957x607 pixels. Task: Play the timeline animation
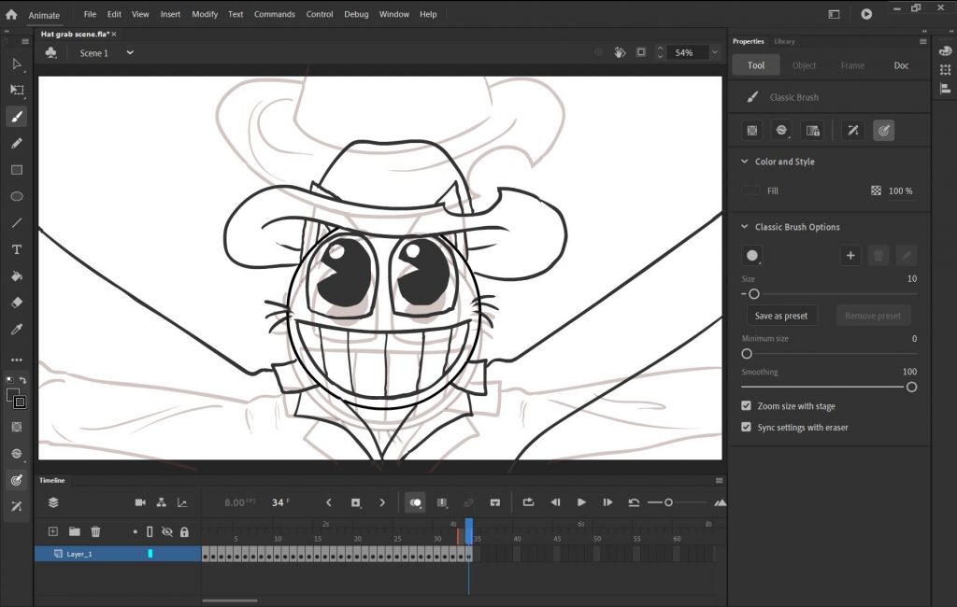coord(581,502)
